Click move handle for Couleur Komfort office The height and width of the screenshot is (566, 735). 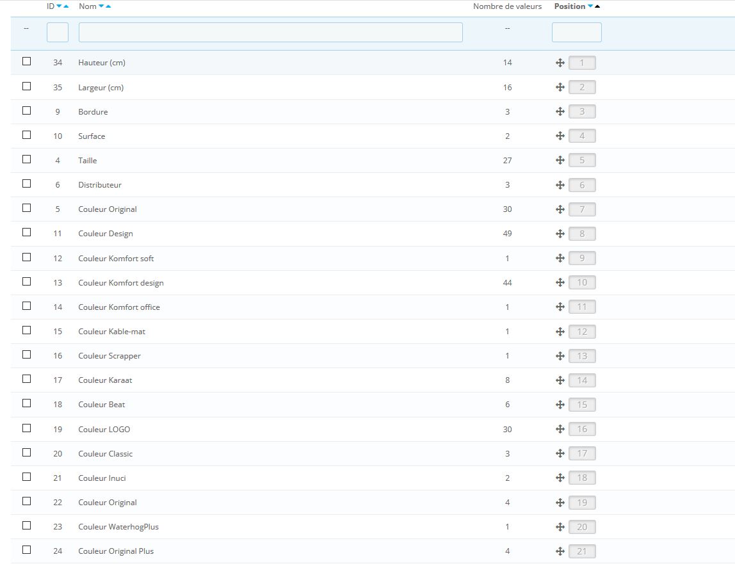coord(560,307)
